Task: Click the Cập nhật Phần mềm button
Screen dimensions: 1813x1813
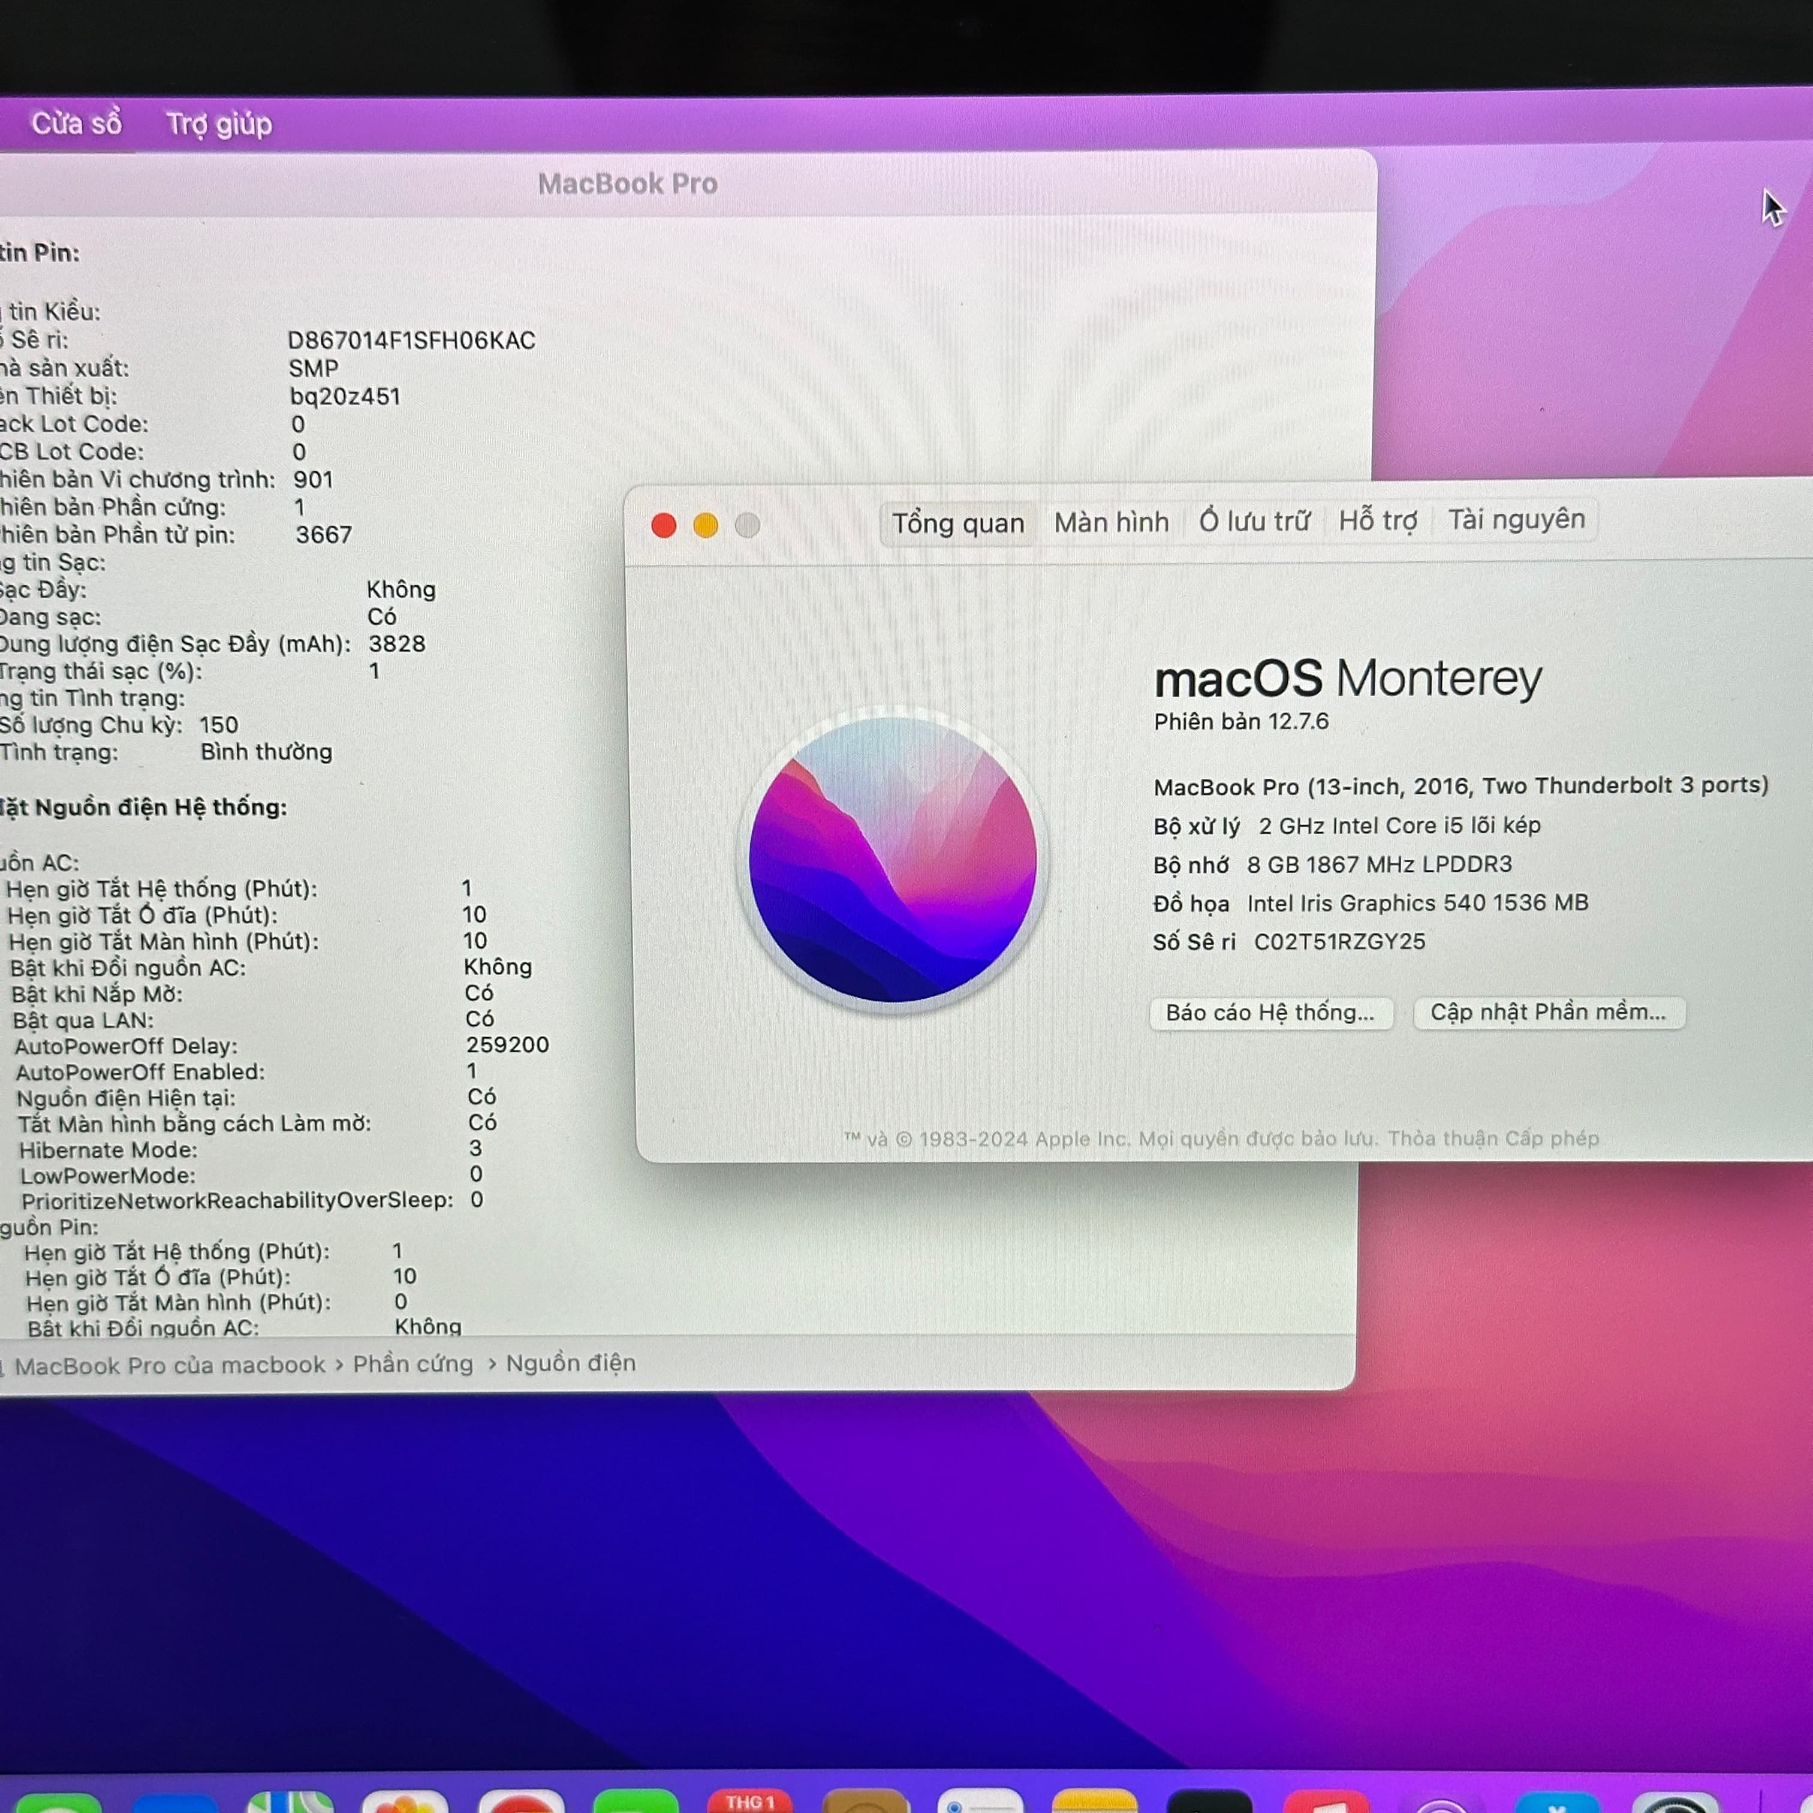Action: click(1549, 1011)
